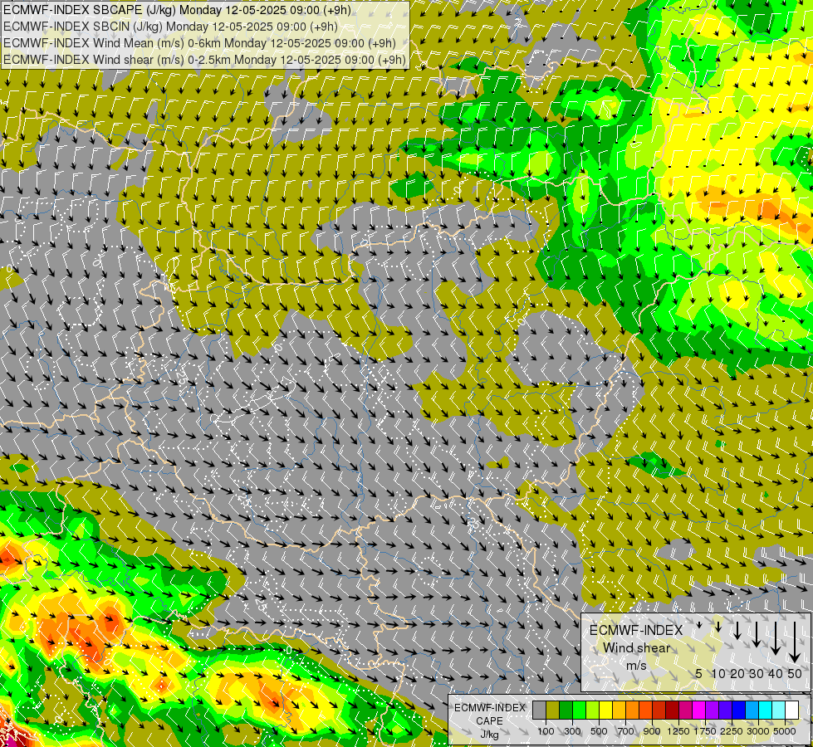Select the orange CAPE swatch right of 700
Image resolution: width=813 pixels, height=747 pixels.
point(633,710)
